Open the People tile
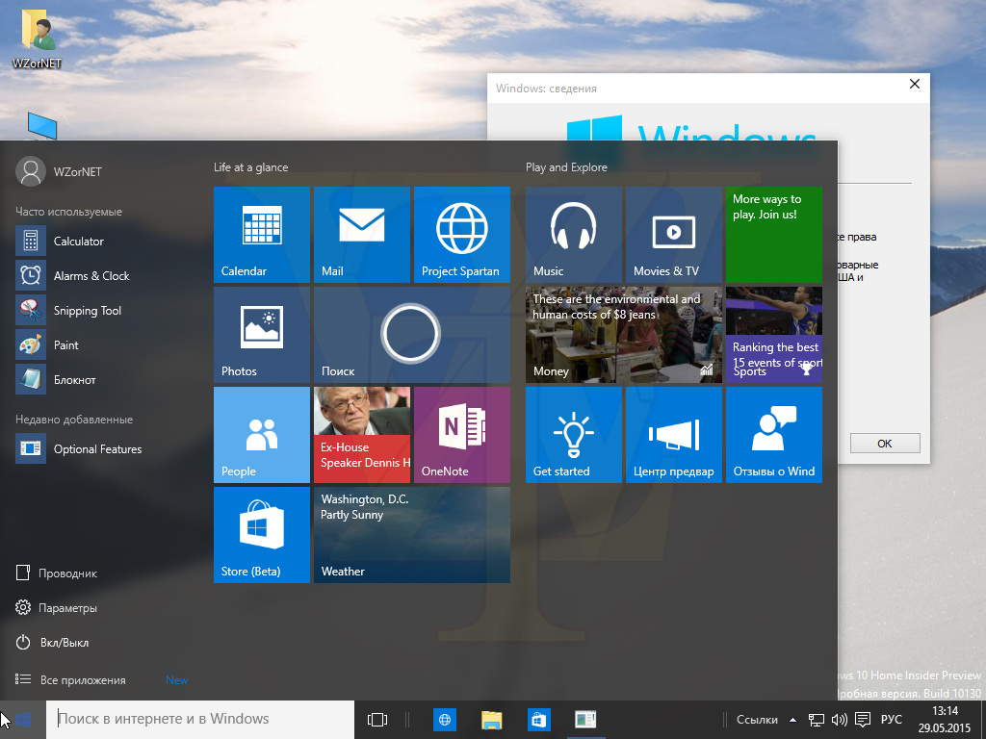 click(262, 435)
